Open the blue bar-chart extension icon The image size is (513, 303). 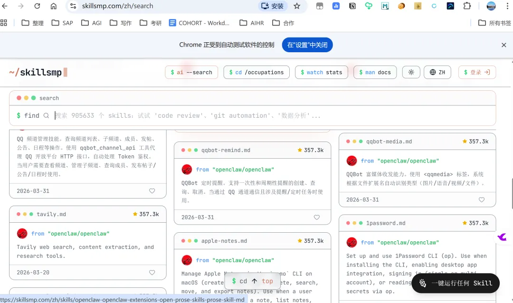click(x=336, y=6)
